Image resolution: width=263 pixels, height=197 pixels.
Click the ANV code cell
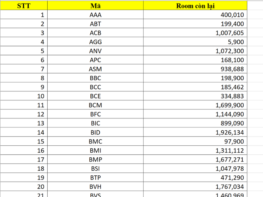point(95,51)
